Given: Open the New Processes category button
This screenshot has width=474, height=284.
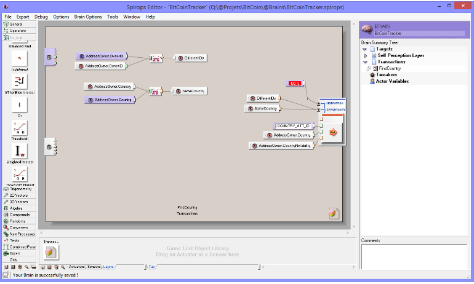Looking at the screenshot, I should [x=19, y=234].
